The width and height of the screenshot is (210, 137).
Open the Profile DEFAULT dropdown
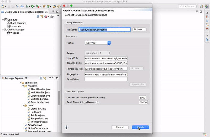(x=98, y=43)
